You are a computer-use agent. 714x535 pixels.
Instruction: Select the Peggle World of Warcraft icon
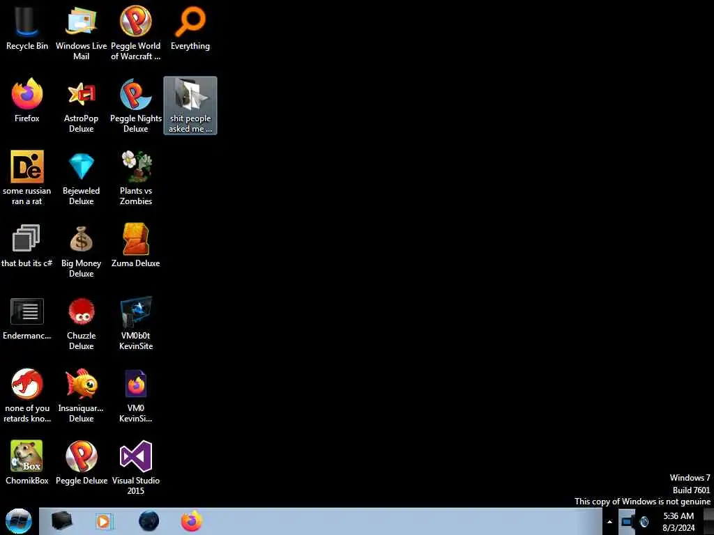(136, 22)
